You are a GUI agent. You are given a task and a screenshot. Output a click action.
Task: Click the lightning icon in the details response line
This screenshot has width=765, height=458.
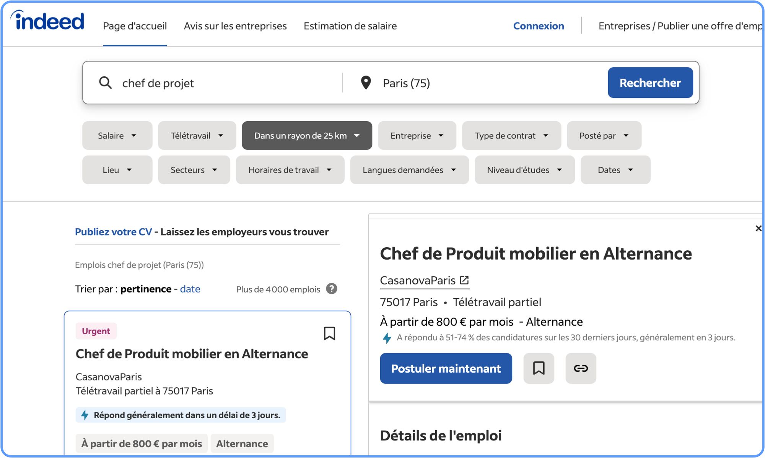pyautogui.click(x=387, y=338)
